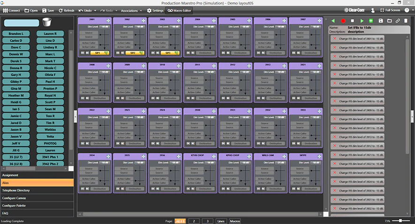
Task: Toggle the first small button on IFB 3901
Action: click(83, 53)
